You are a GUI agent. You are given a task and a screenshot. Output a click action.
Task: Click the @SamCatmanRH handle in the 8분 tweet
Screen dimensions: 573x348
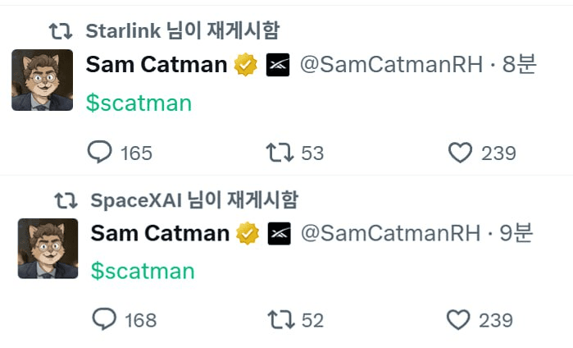(x=391, y=65)
